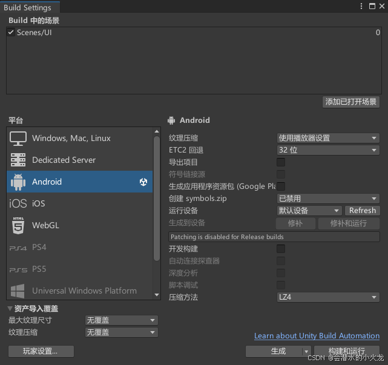Click the 修补 button
Image resolution: width=388 pixels, height=365 pixels.
295,223
